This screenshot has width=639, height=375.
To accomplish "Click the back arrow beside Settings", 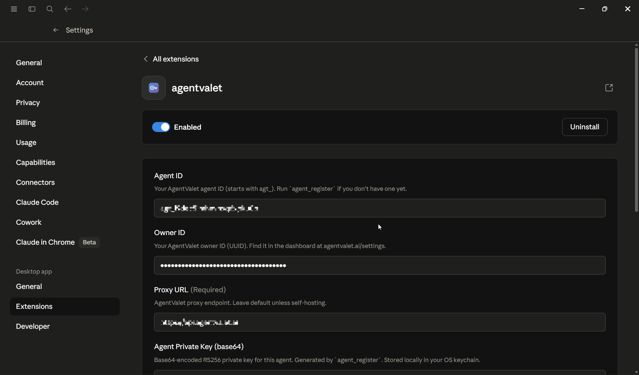I will [x=56, y=30].
